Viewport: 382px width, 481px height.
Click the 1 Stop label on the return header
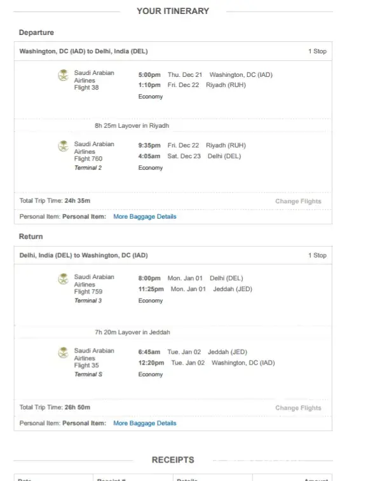pyautogui.click(x=317, y=255)
